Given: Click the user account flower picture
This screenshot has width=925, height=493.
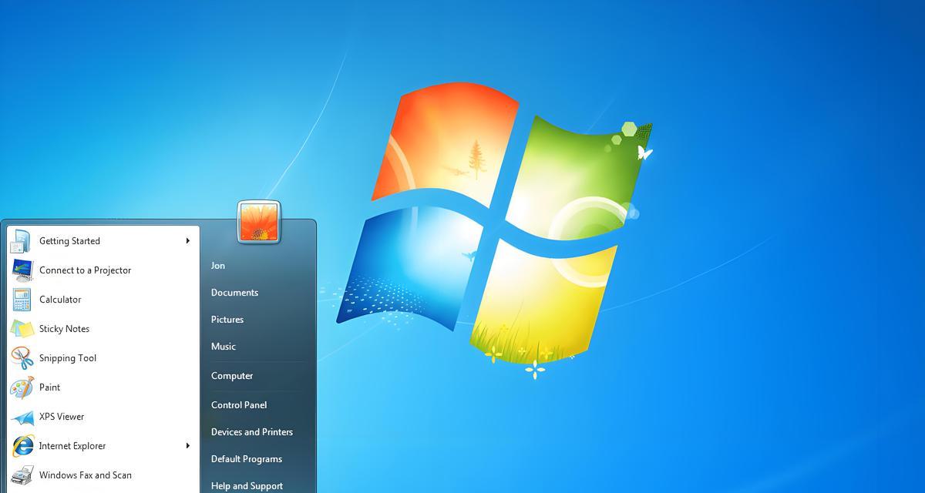Looking at the screenshot, I should coord(259,221).
